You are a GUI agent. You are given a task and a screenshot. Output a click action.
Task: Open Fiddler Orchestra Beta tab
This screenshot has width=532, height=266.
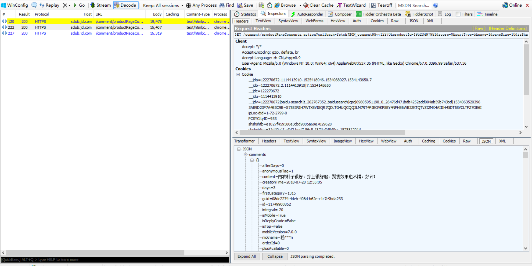(x=378, y=14)
